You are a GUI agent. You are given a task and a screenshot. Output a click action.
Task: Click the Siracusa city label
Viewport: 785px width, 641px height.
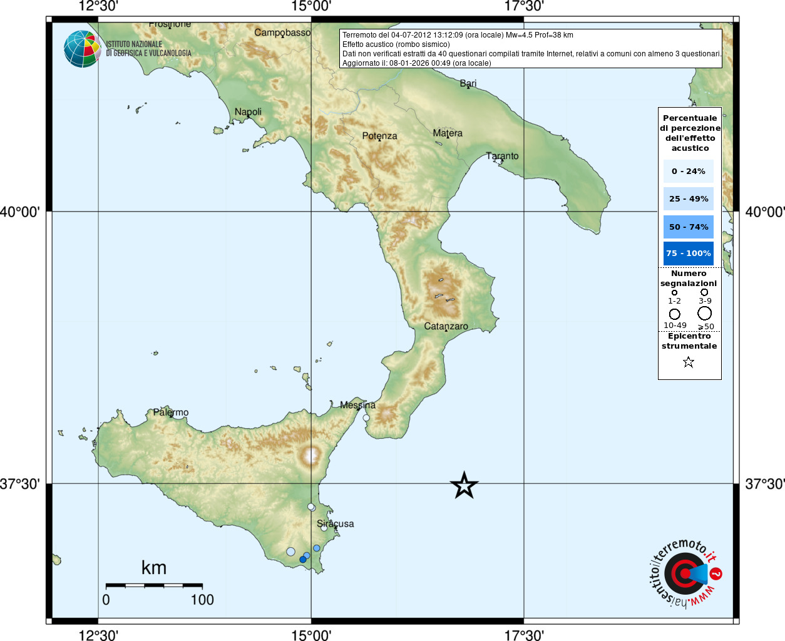click(335, 523)
